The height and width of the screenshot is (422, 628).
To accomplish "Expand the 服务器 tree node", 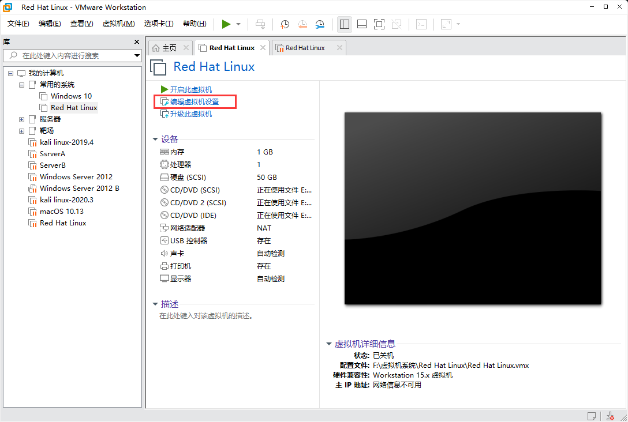I will [x=21, y=119].
